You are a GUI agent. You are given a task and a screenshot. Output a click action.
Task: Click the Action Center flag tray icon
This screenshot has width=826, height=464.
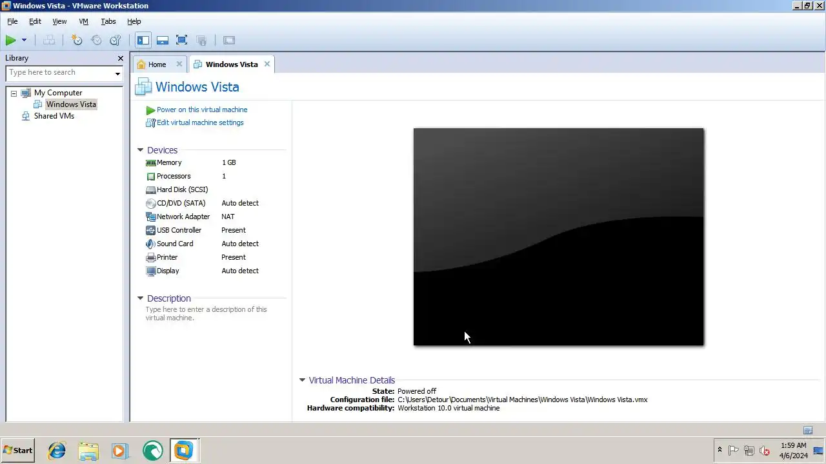coord(734,451)
